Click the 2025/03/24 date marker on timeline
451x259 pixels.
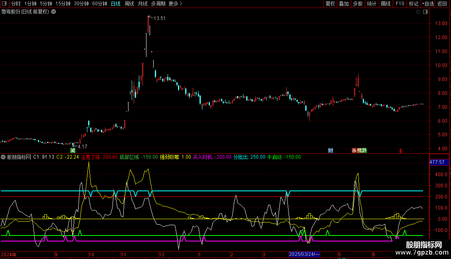[x=304, y=254]
